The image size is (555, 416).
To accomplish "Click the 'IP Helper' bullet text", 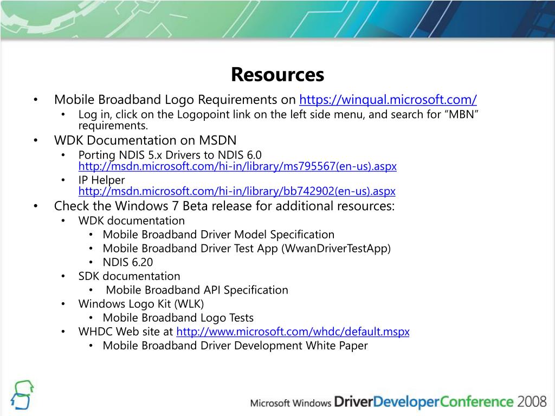I will click(x=101, y=180).
